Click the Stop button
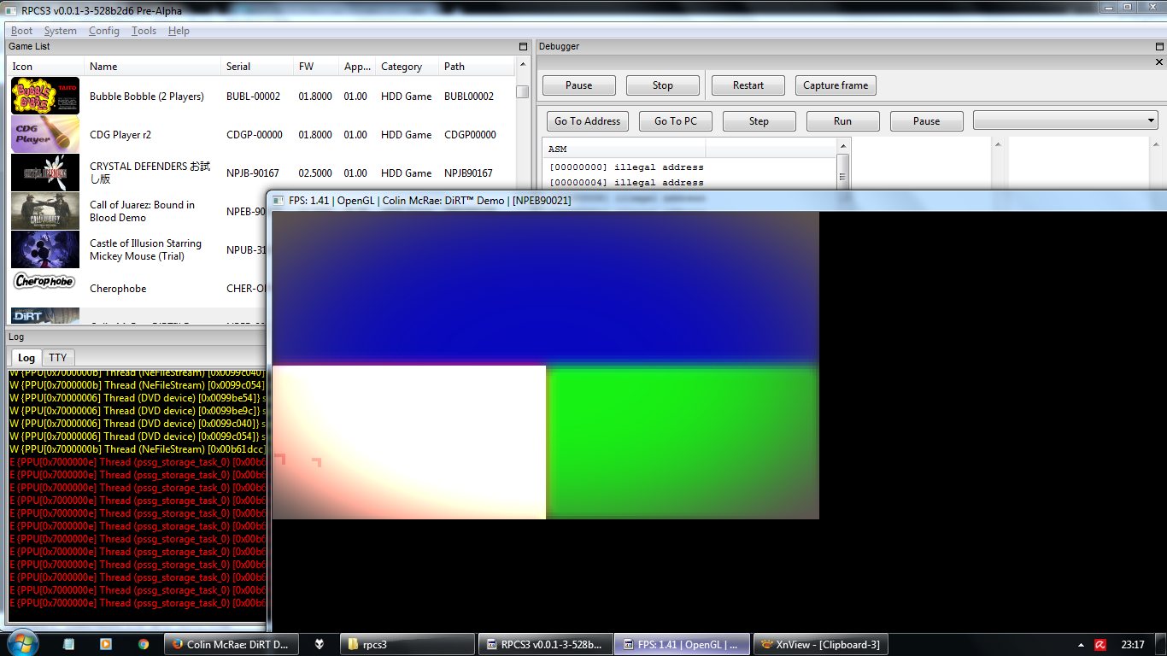 (x=662, y=85)
